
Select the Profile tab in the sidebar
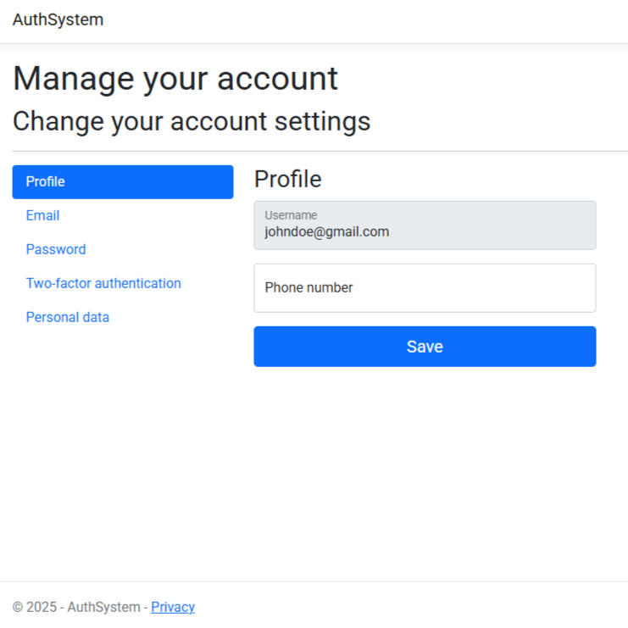point(122,182)
